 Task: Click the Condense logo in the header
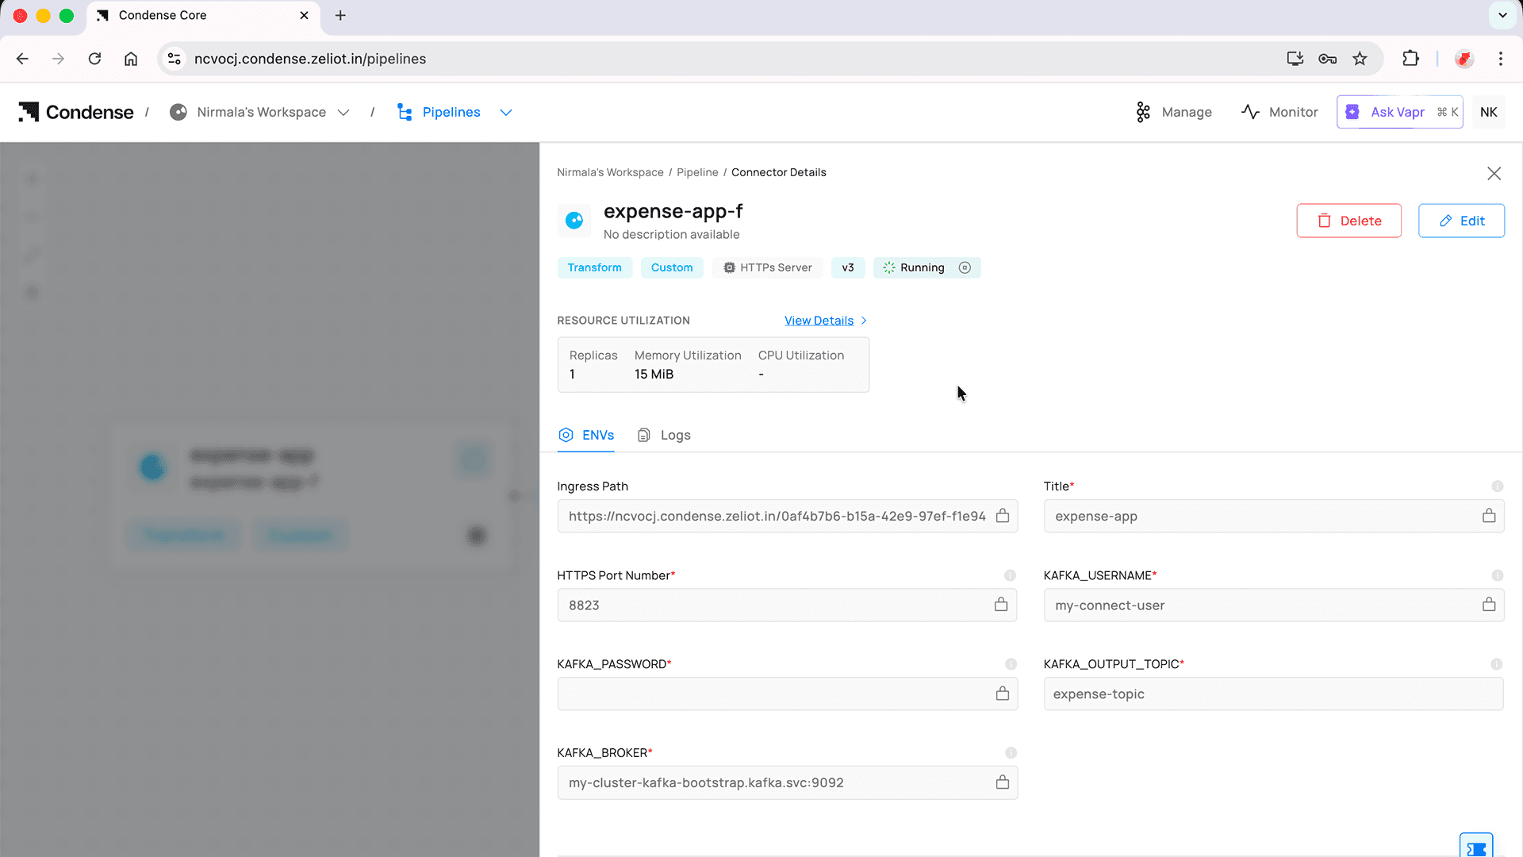click(75, 112)
